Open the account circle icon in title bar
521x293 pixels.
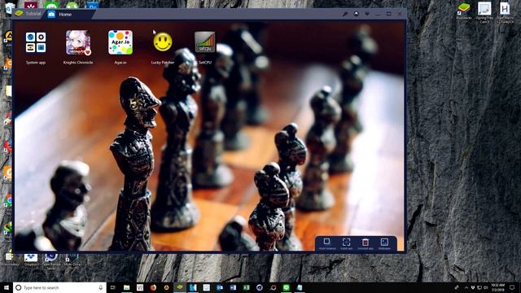tap(357, 14)
